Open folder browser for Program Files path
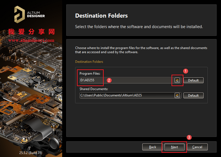 tap(177, 80)
